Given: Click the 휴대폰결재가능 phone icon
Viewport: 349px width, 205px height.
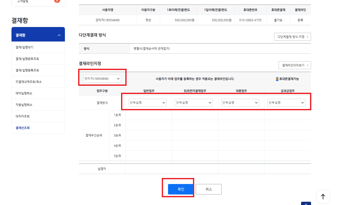Looking at the screenshot, I should pos(277,79).
